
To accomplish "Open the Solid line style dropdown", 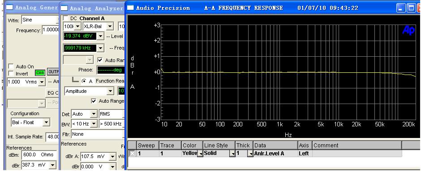I will (x=232, y=154).
